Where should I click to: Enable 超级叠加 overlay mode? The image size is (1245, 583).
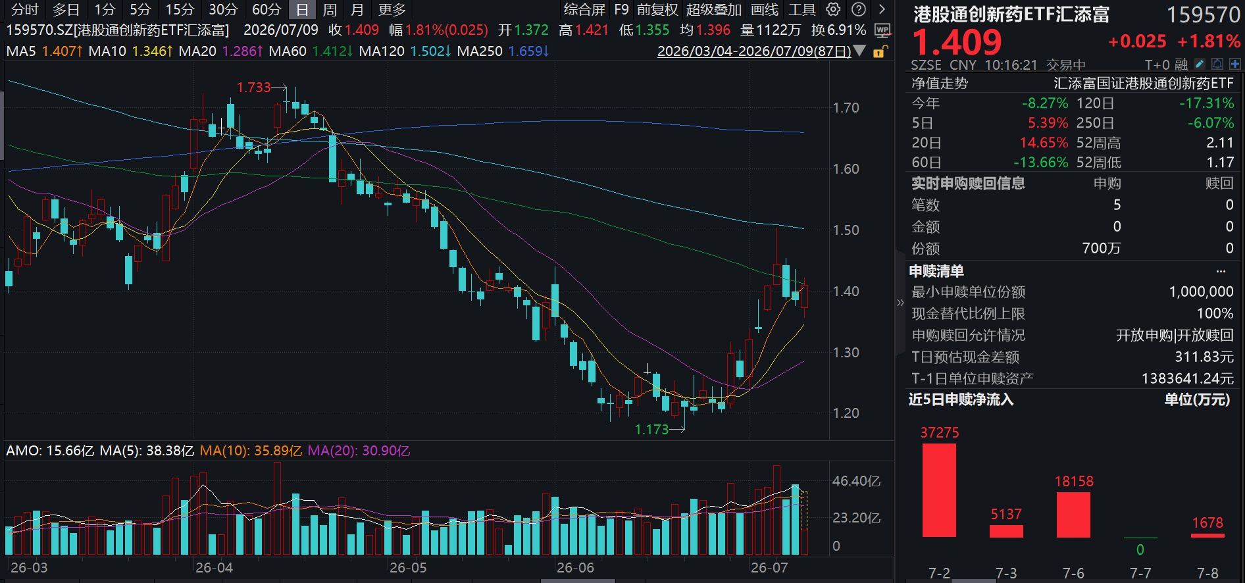tap(713, 10)
